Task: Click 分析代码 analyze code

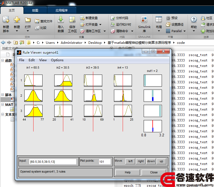Action: pos(119,18)
